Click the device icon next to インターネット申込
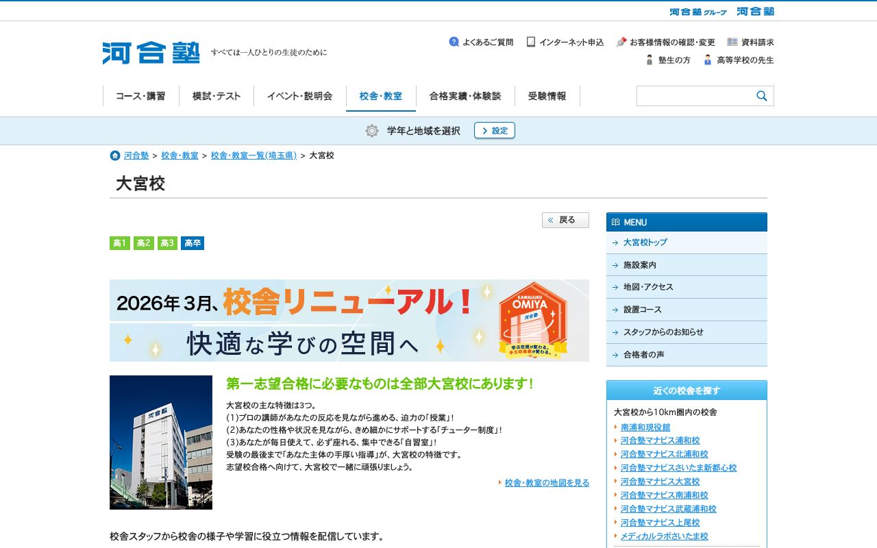The height and width of the screenshot is (548, 877). pyautogui.click(x=531, y=42)
